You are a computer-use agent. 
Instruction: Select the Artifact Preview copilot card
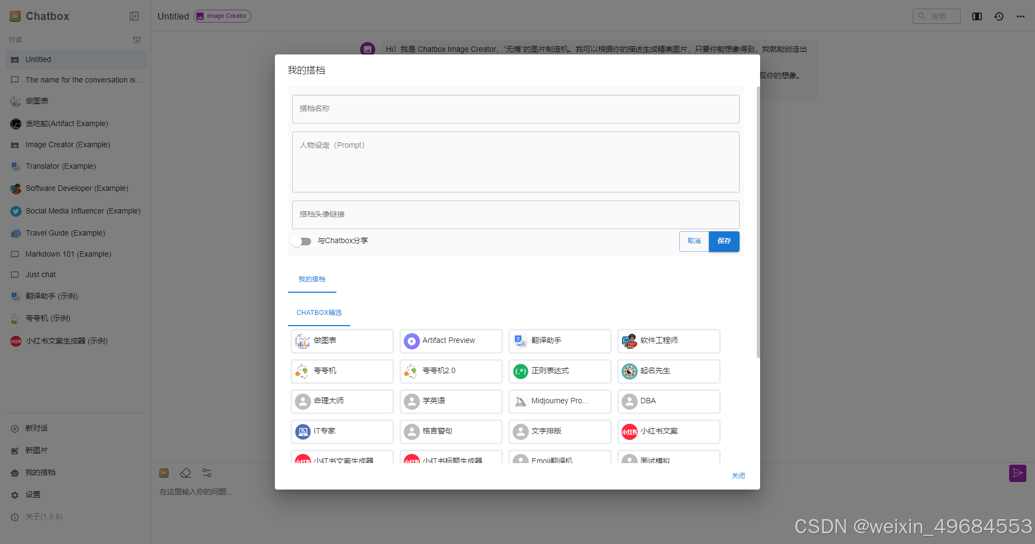click(451, 341)
